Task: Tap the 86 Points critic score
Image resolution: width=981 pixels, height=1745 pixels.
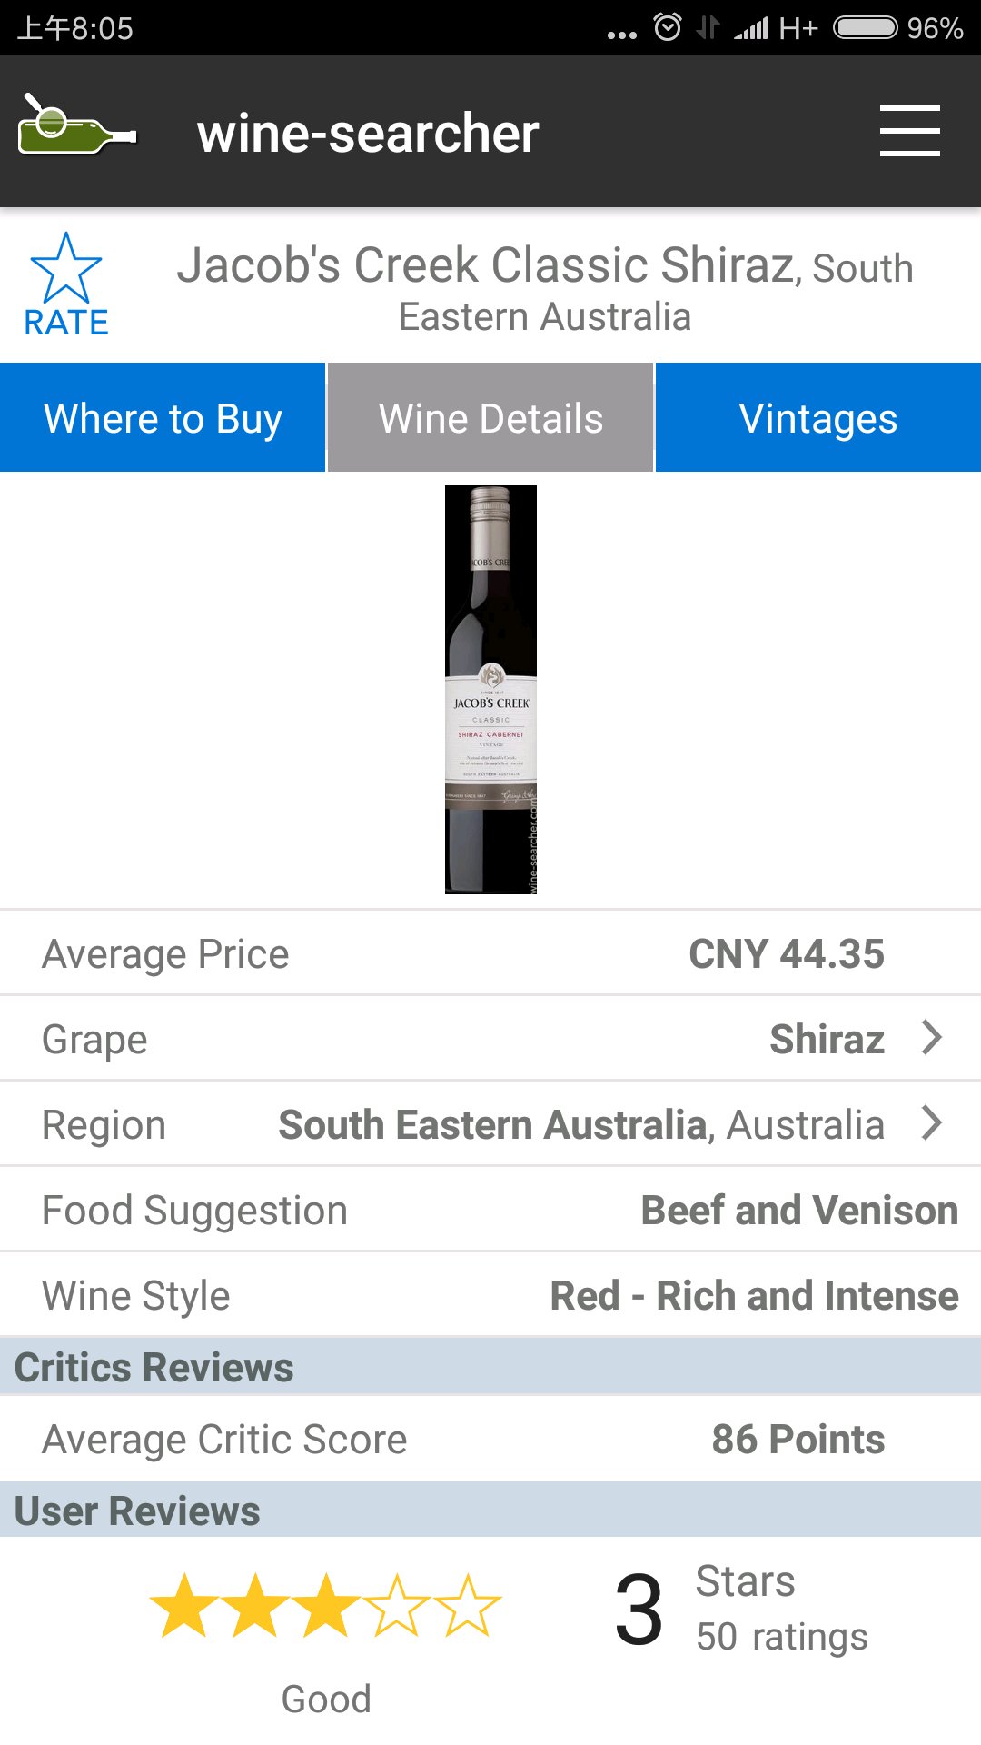Action: coord(798,1440)
